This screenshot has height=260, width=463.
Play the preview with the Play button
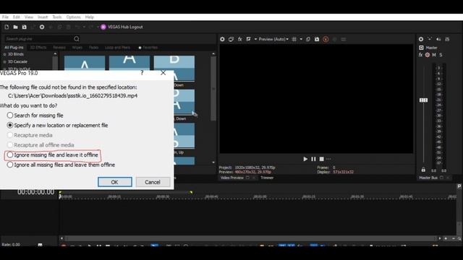305,159
